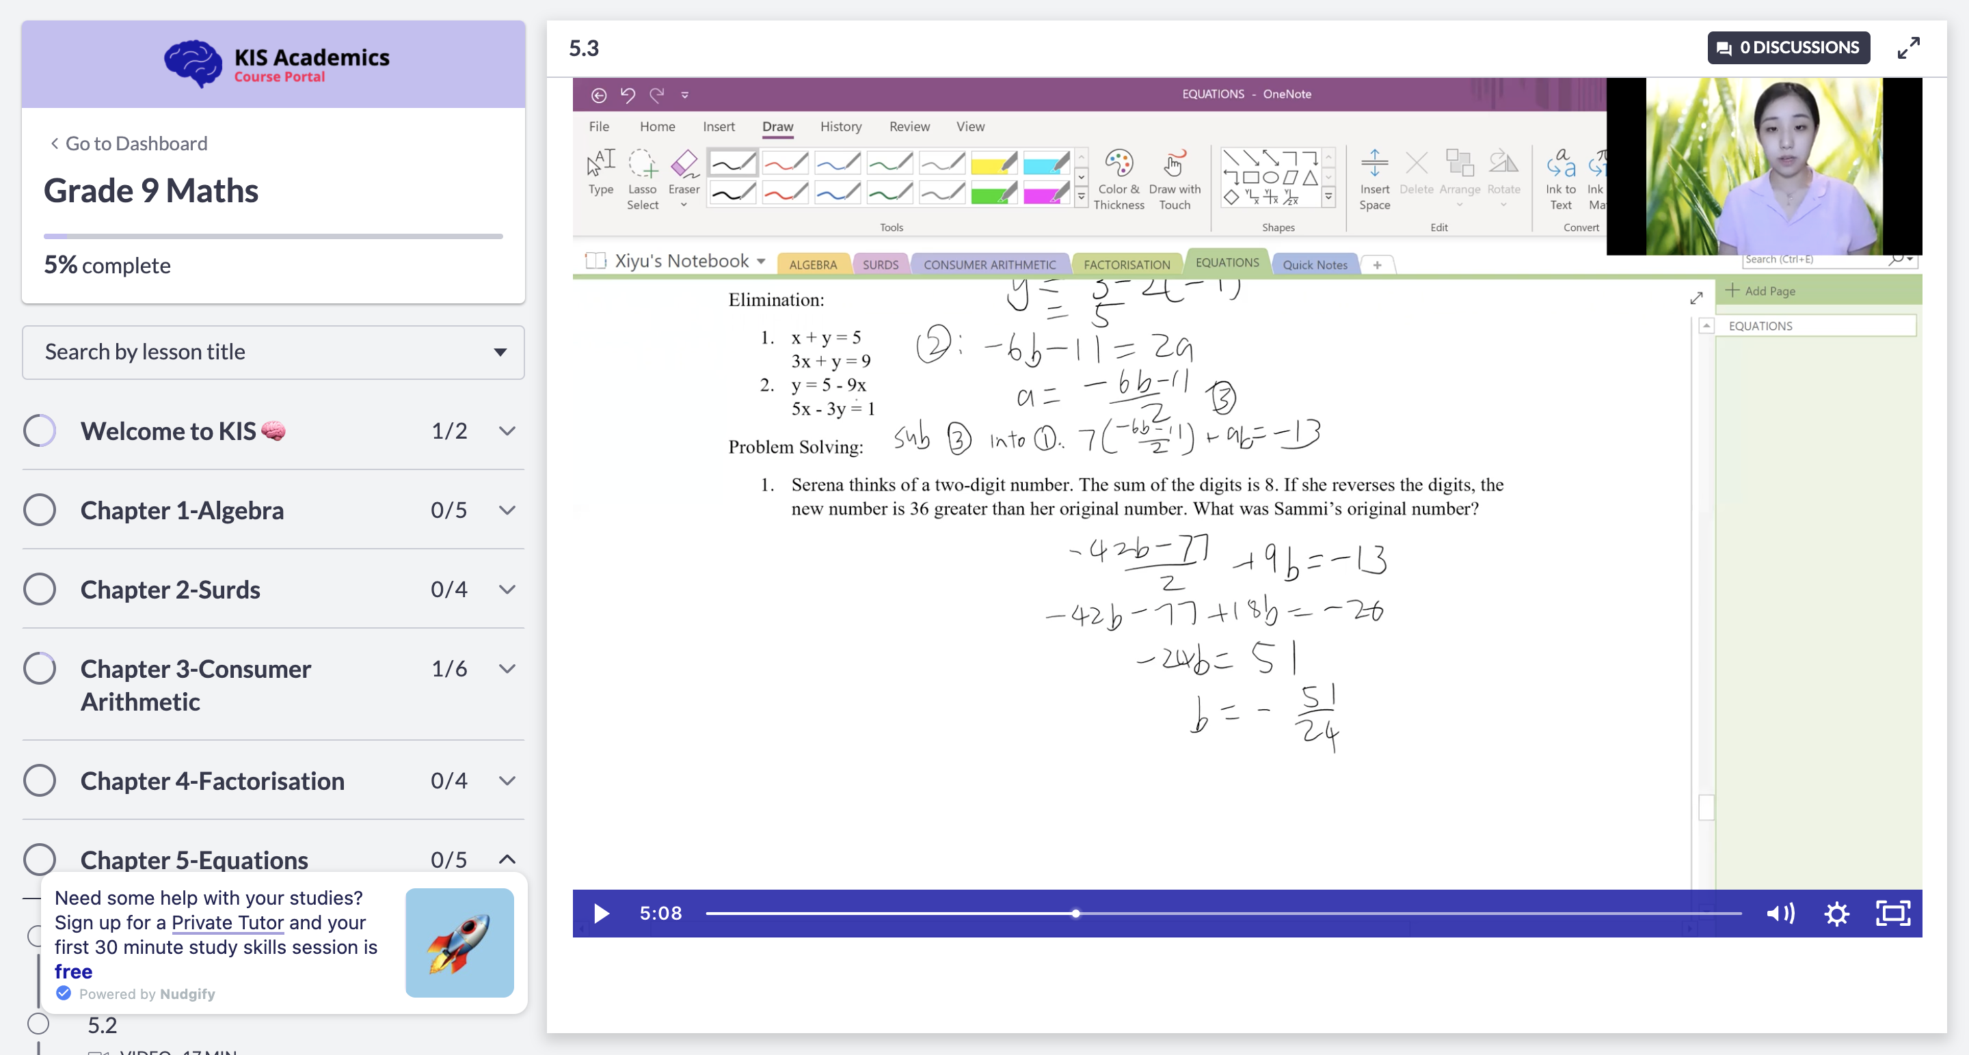Select the Eraser tool in OneNote
Image resolution: width=1969 pixels, height=1055 pixels.
(684, 176)
